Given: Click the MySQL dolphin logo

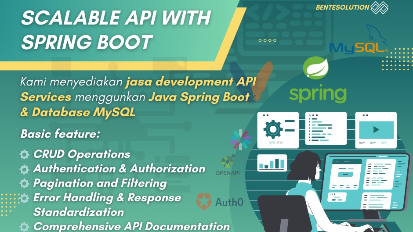Looking at the screenshot, I should [359, 39].
